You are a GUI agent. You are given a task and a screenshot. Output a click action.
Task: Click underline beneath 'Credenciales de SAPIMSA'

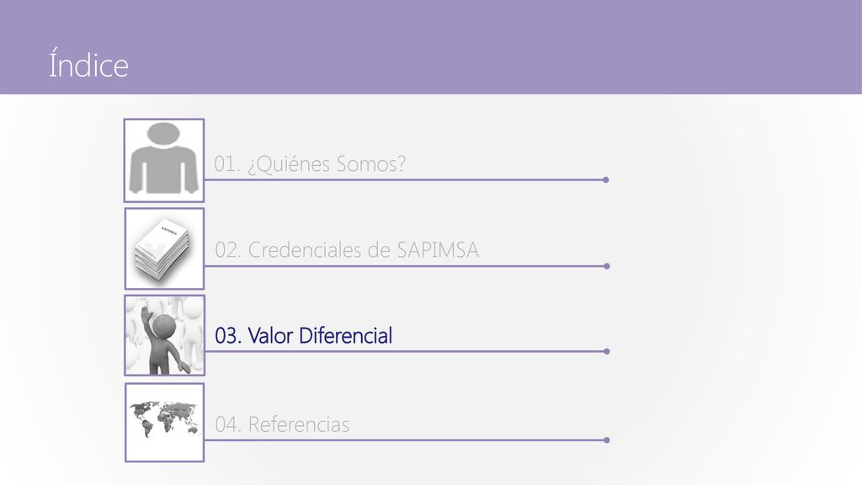405,266
